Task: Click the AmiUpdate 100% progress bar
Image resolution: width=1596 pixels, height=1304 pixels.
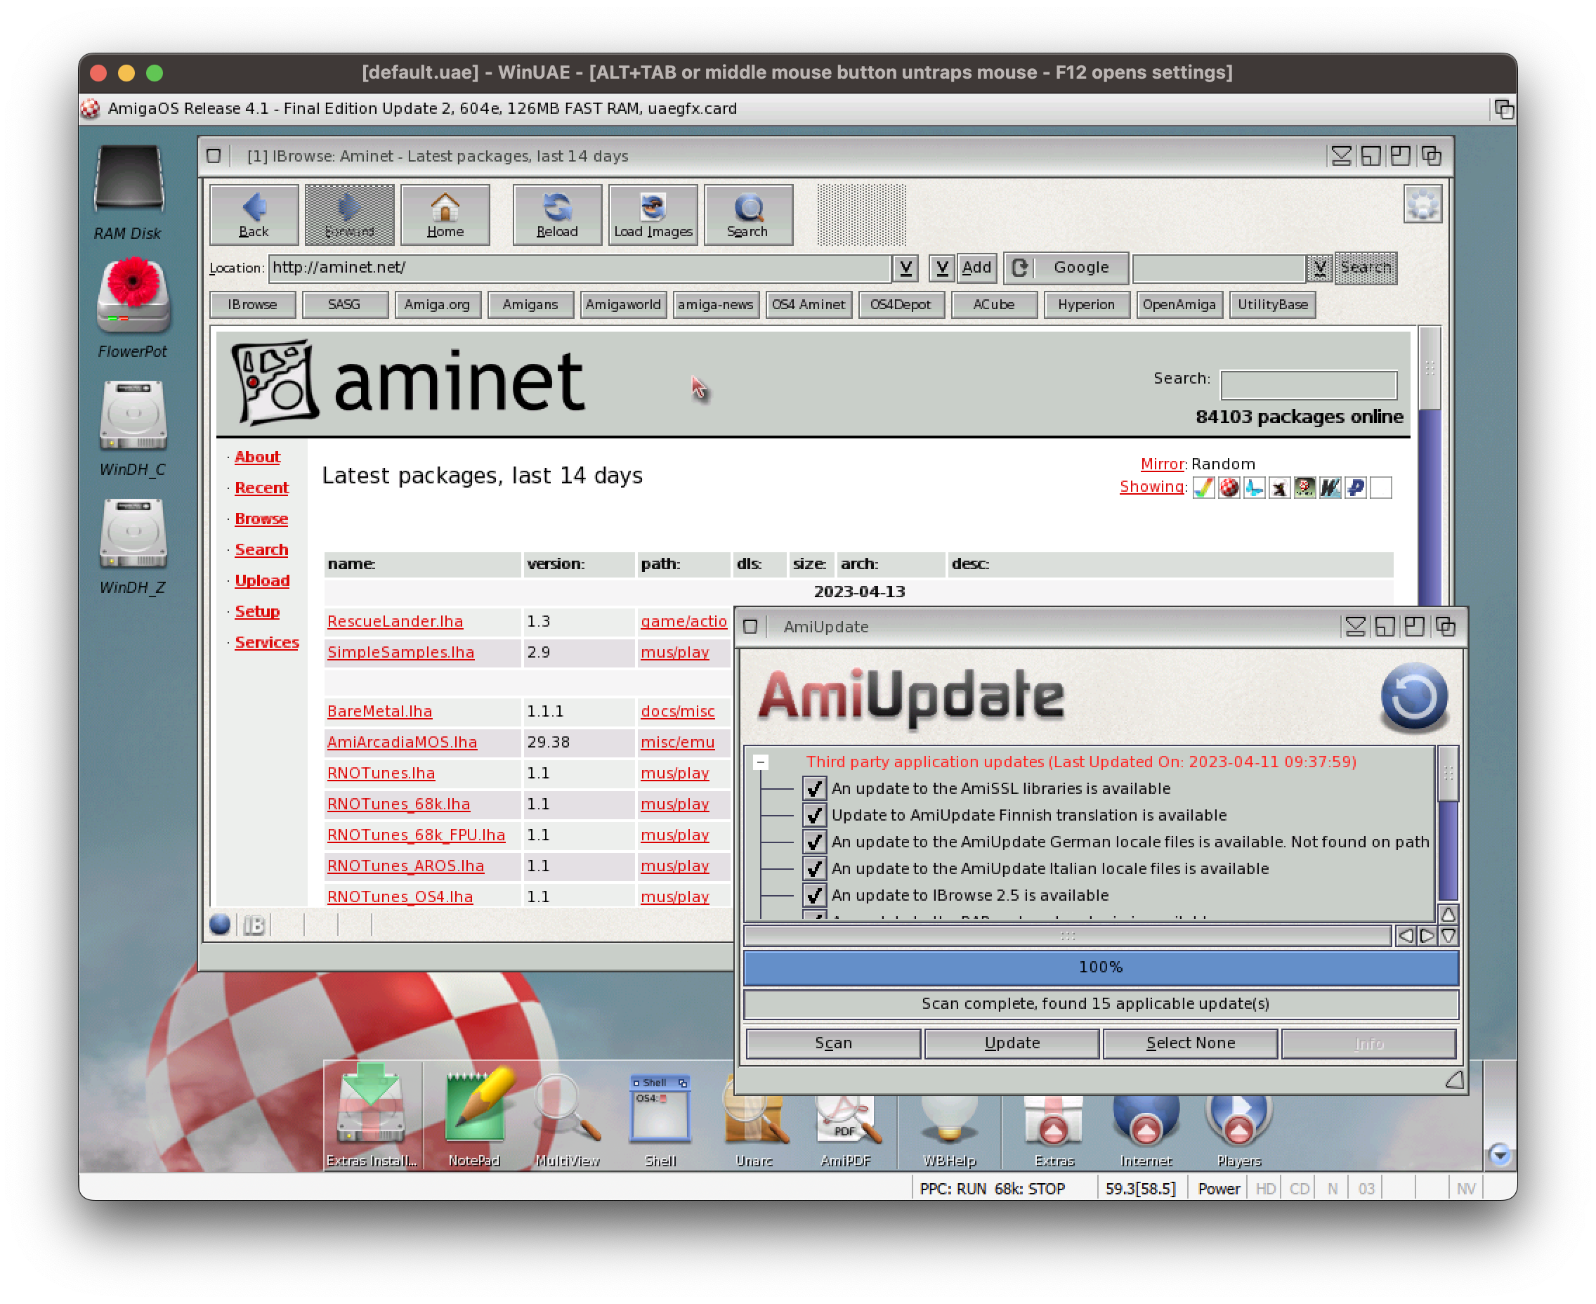Action: [x=1100, y=967]
